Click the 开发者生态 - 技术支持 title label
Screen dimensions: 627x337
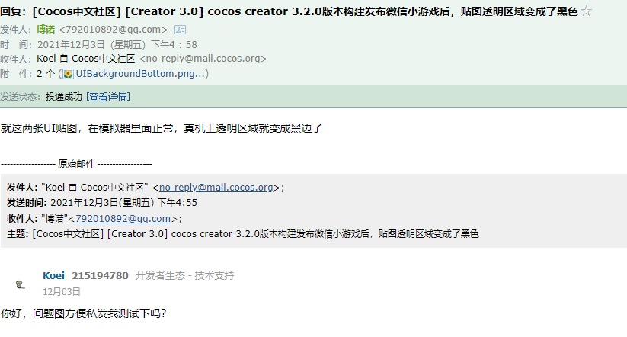(x=184, y=275)
